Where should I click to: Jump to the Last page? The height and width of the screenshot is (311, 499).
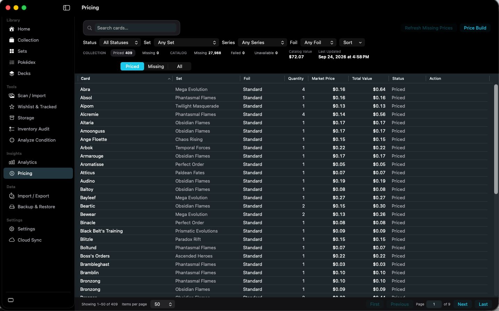coord(483,304)
